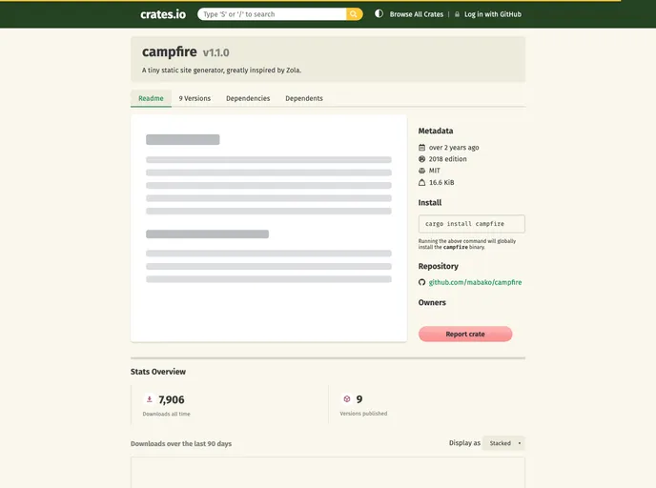The height and width of the screenshot is (488, 656).
Task: Click the Stats Overview heading
Action: point(158,372)
